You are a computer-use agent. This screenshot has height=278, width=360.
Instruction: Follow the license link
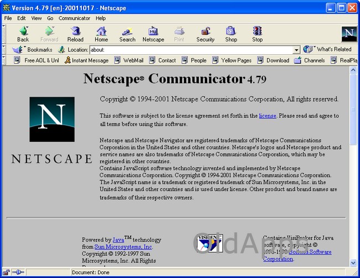pyautogui.click(x=268, y=116)
